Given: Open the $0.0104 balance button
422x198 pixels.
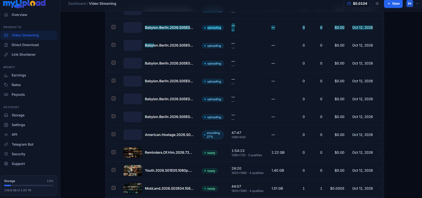Looking at the screenshot, I should click(357, 4).
